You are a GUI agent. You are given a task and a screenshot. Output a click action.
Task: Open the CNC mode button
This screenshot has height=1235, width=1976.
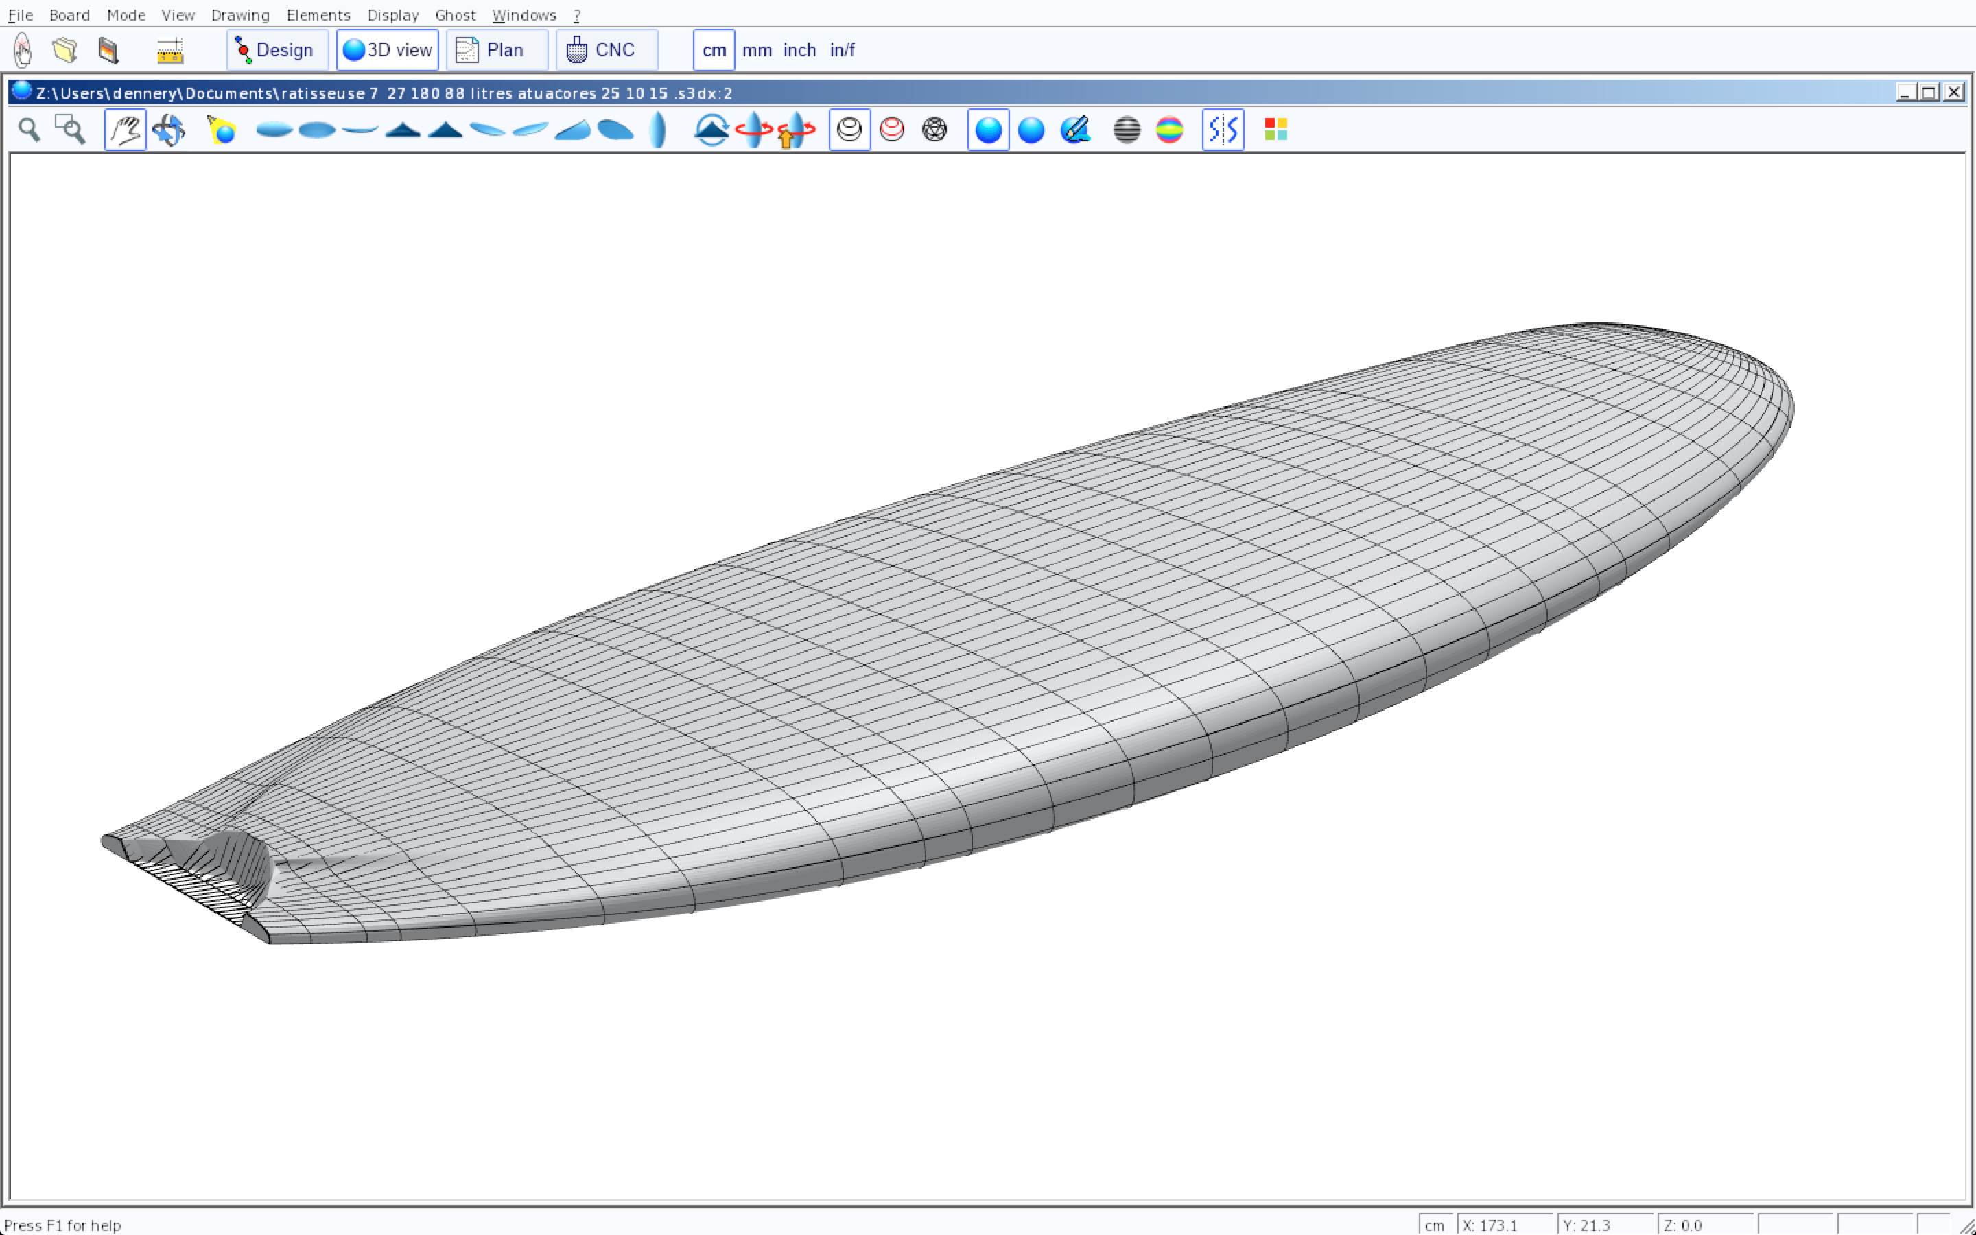click(x=606, y=51)
